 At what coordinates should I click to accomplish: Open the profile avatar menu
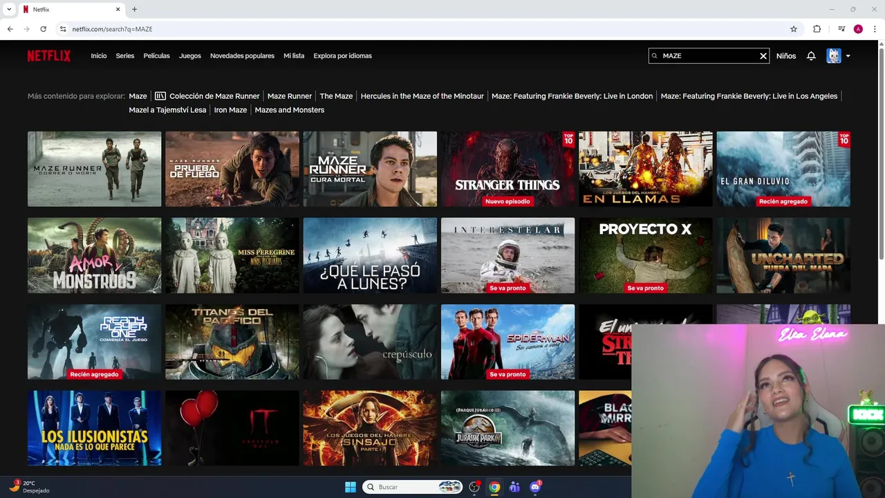[834, 56]
